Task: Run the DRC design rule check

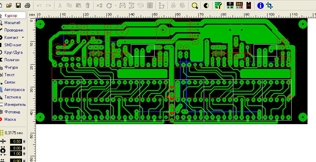Action: [x=239, y=5]
